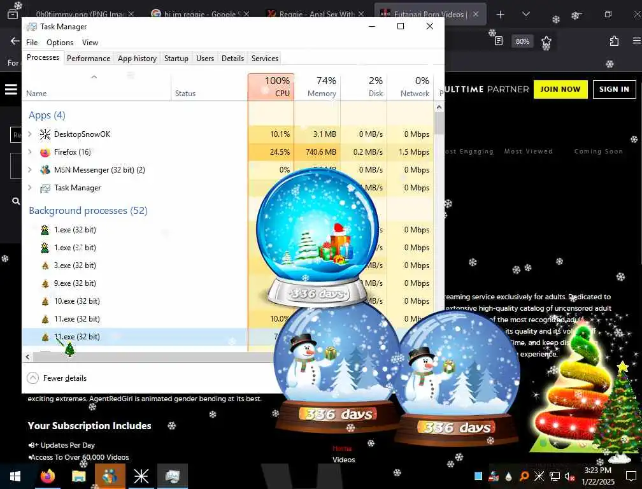Select the 10.exe (32 bit) process row
Viewport: 642px width, 489px height.
click(135, 301)
